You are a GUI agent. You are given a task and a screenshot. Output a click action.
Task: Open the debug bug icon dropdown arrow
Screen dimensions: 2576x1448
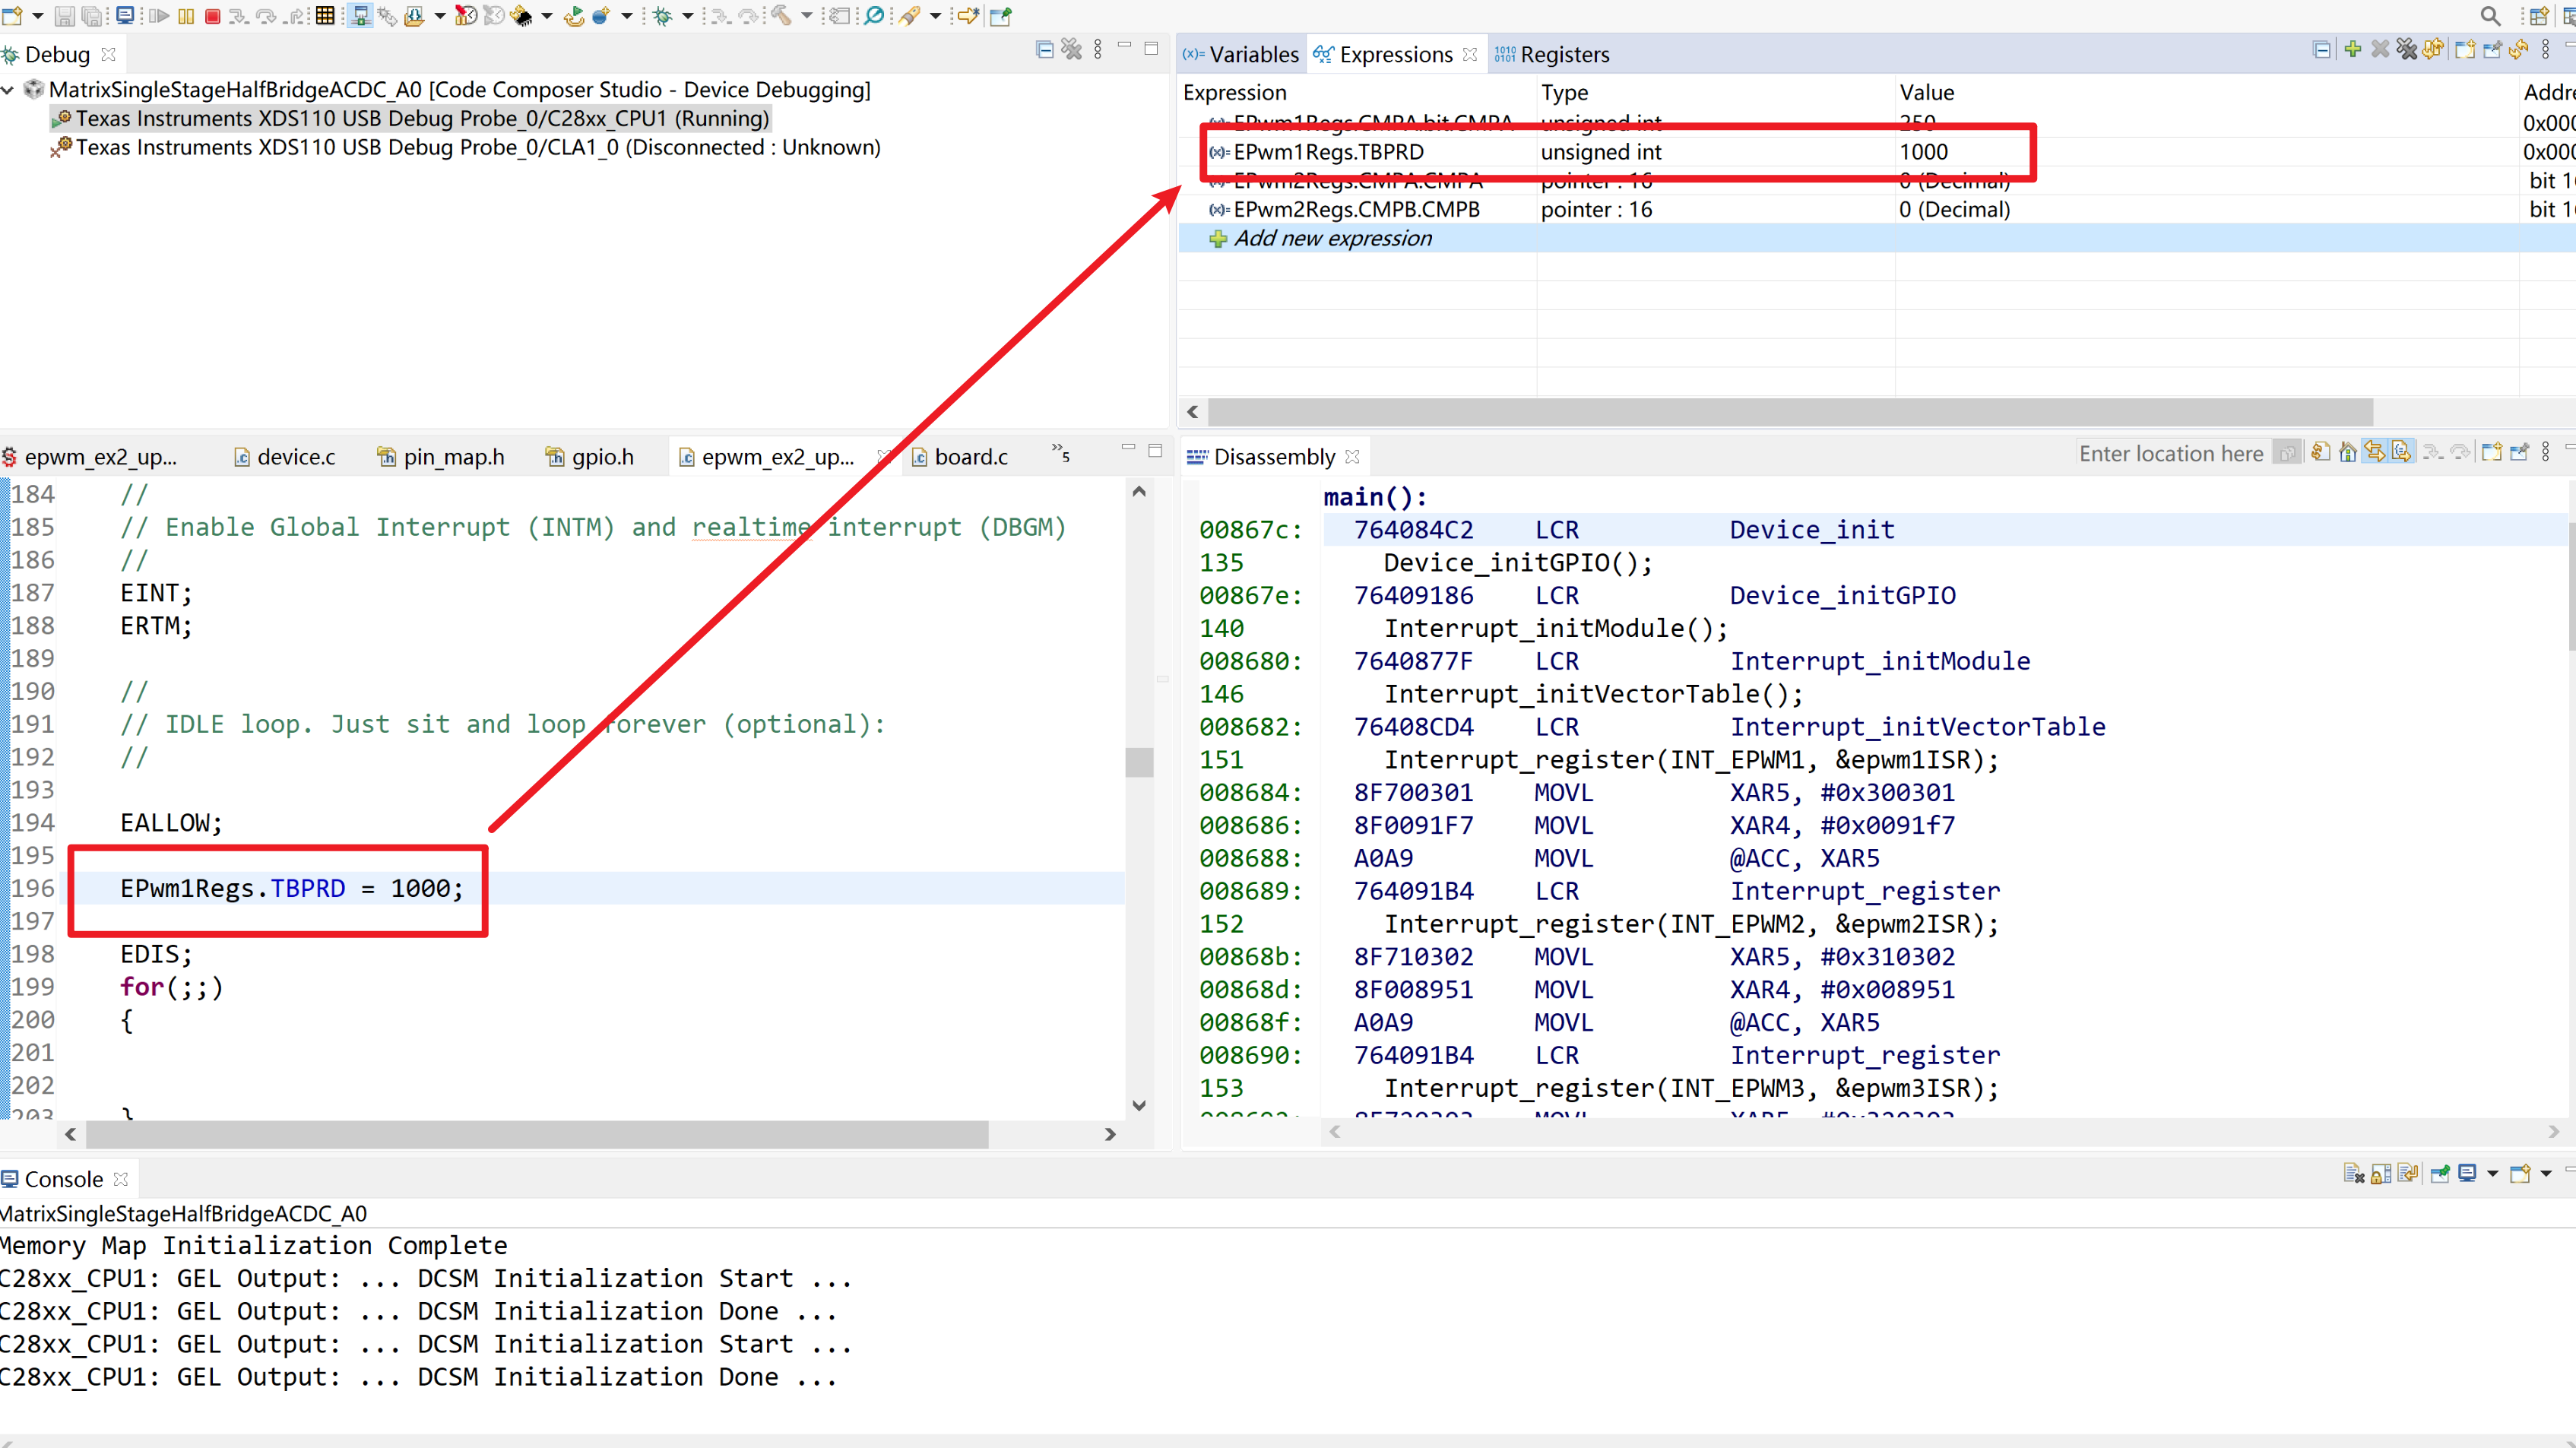[688, 16]
